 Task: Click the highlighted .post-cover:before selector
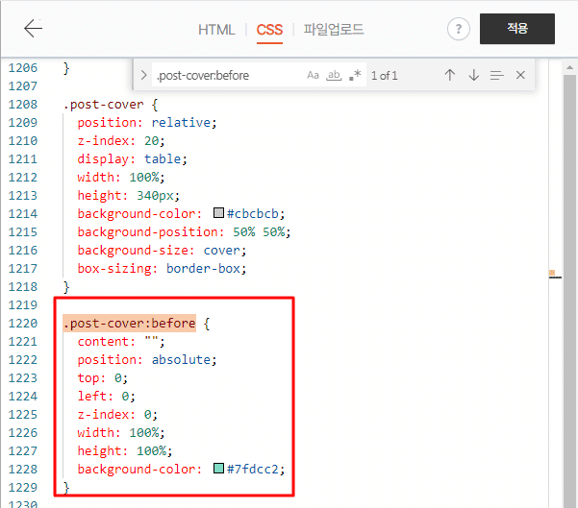[129, 324]
